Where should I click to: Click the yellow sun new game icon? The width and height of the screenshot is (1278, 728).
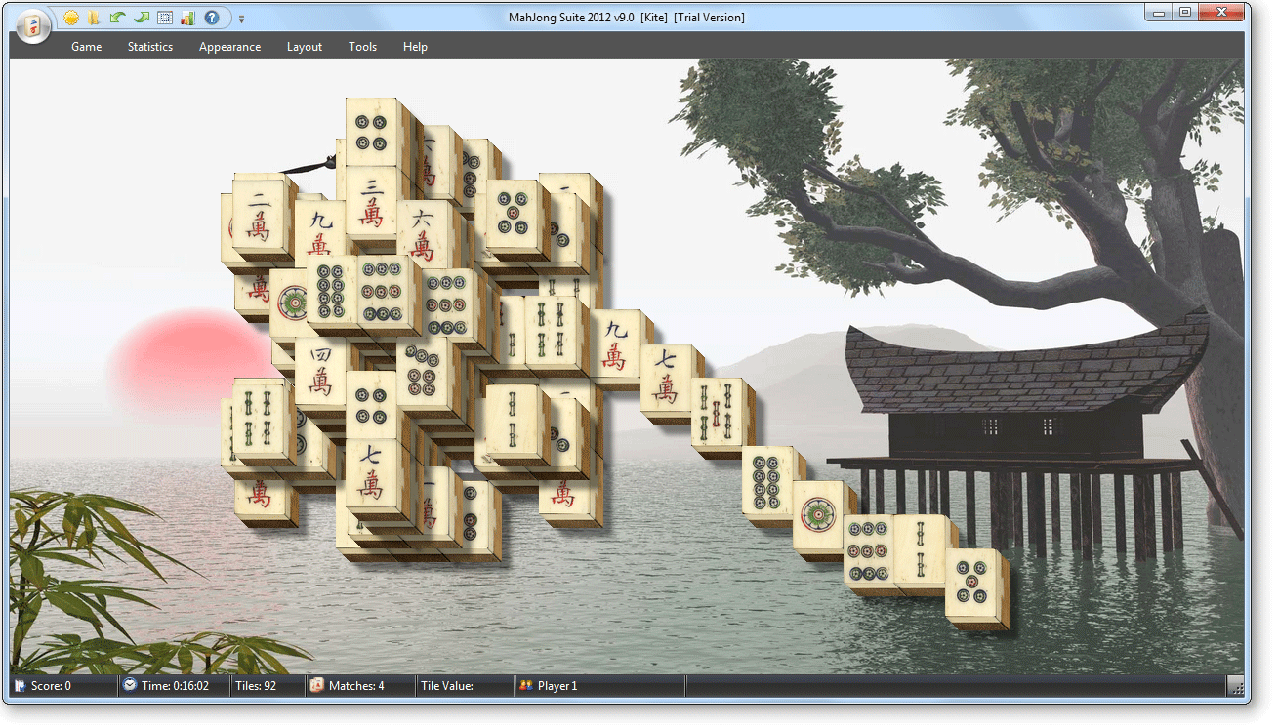[x=71, y=18]
